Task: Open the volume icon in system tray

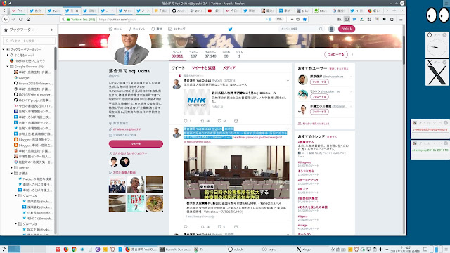Action: [381, 249]
